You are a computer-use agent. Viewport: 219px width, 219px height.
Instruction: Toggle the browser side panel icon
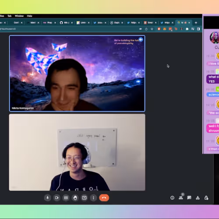coord(198,29)
